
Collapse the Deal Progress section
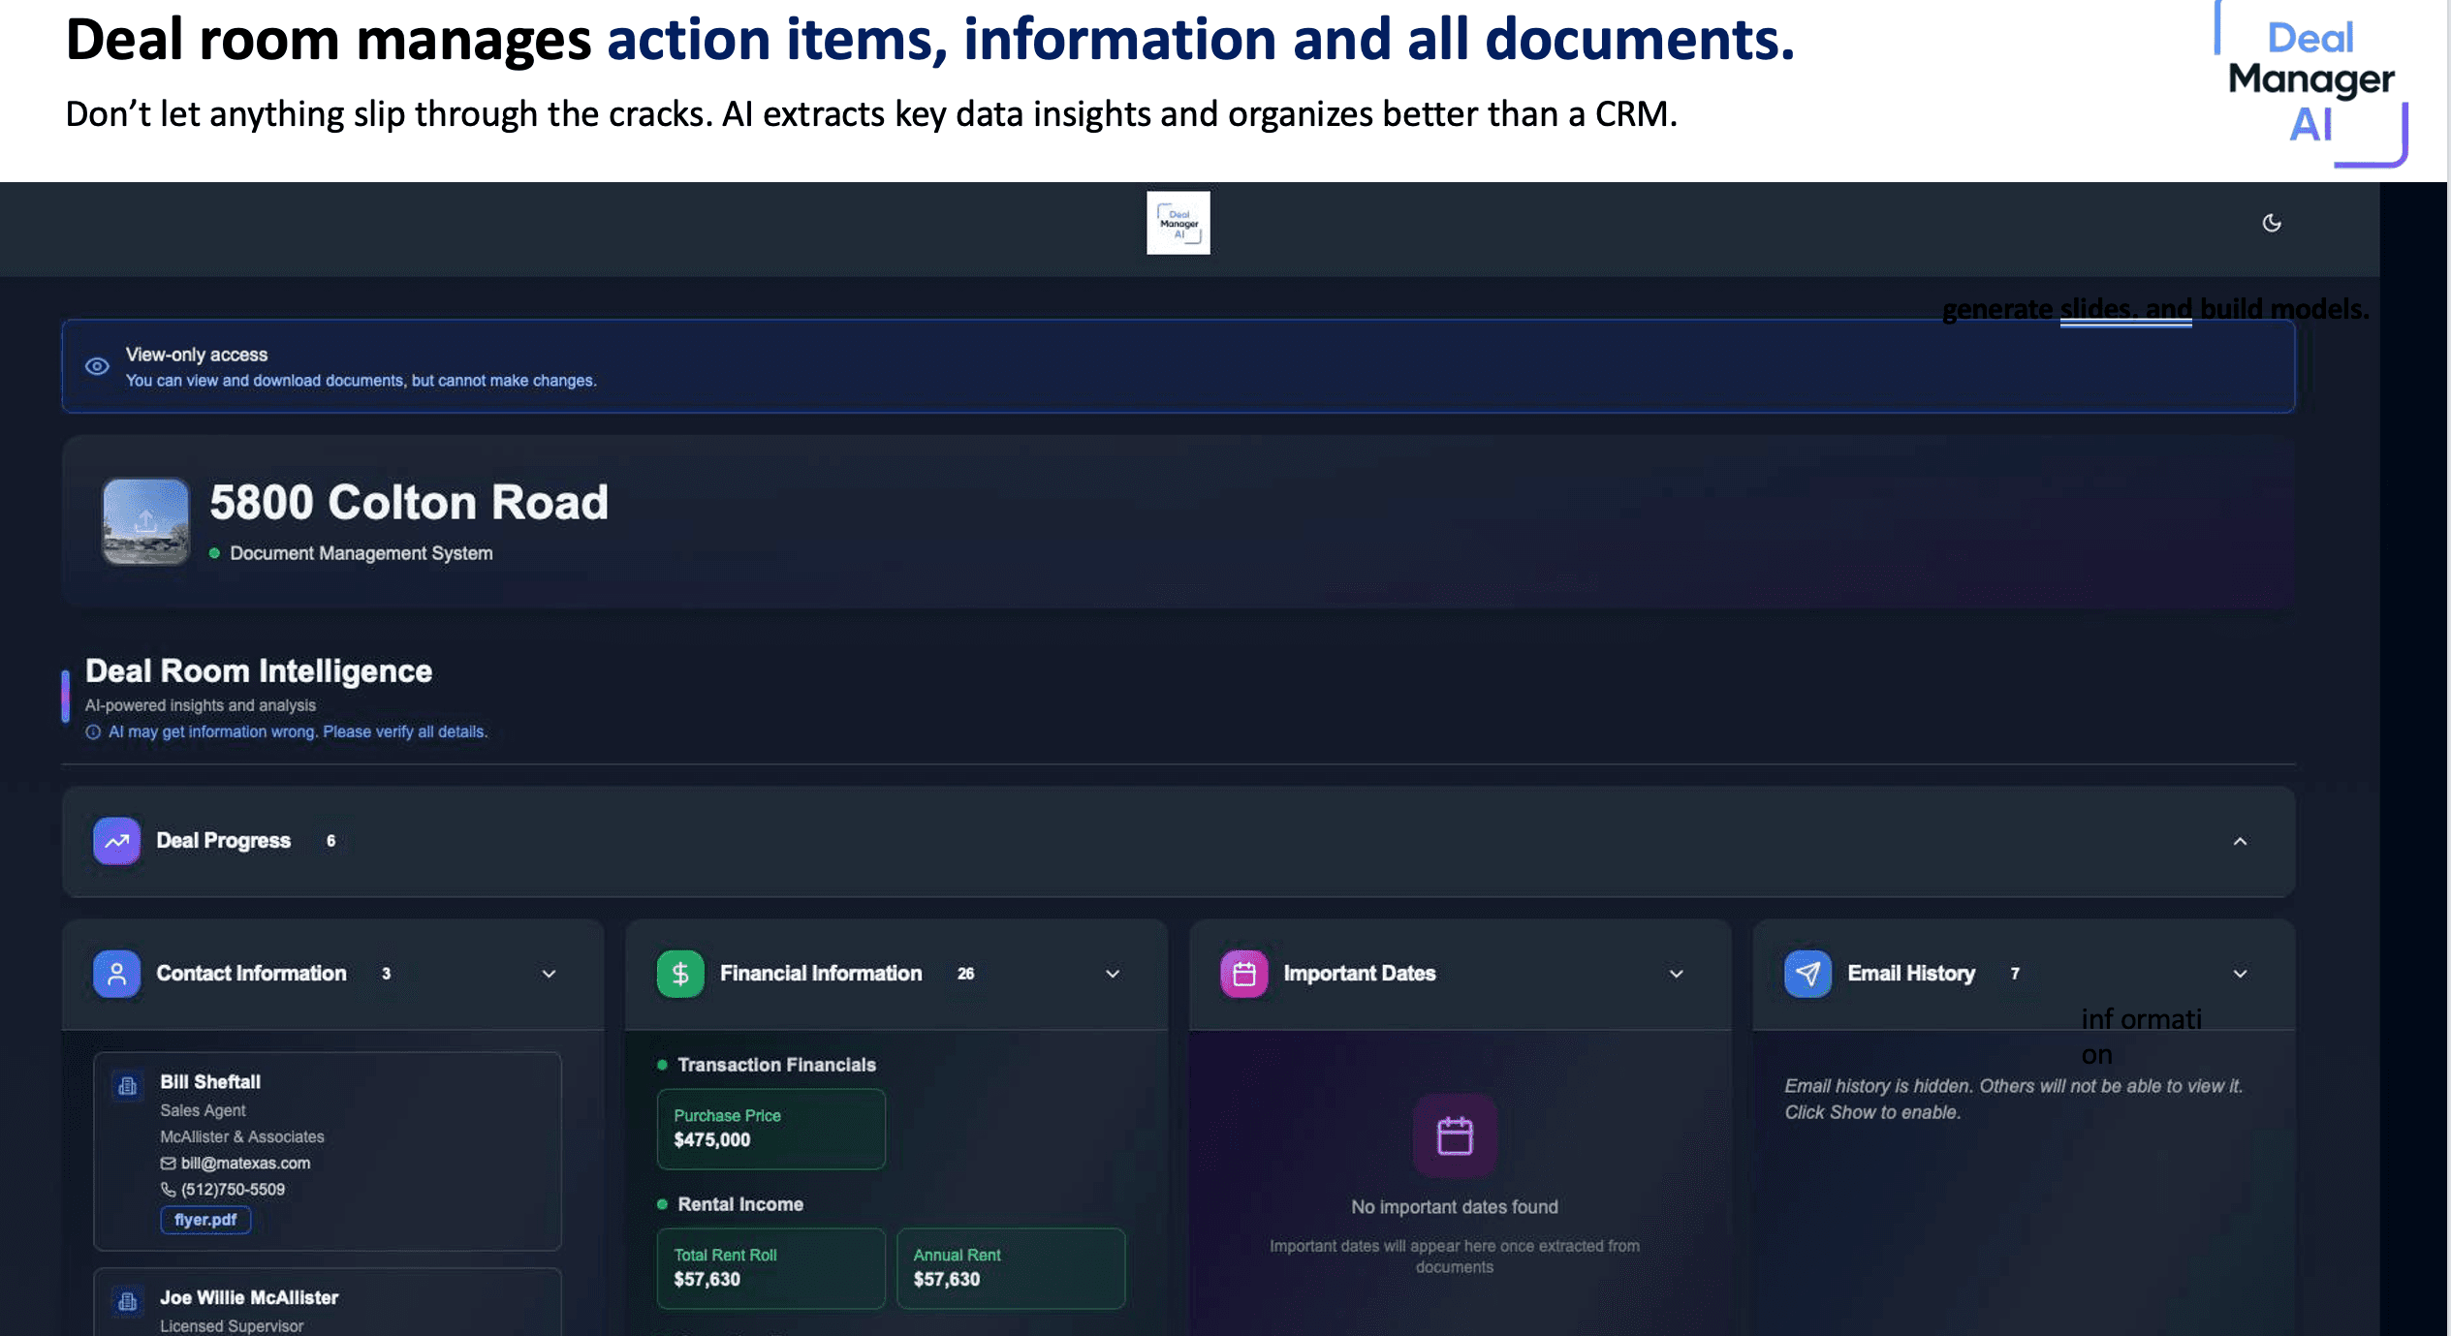(x=2240, y=841)
